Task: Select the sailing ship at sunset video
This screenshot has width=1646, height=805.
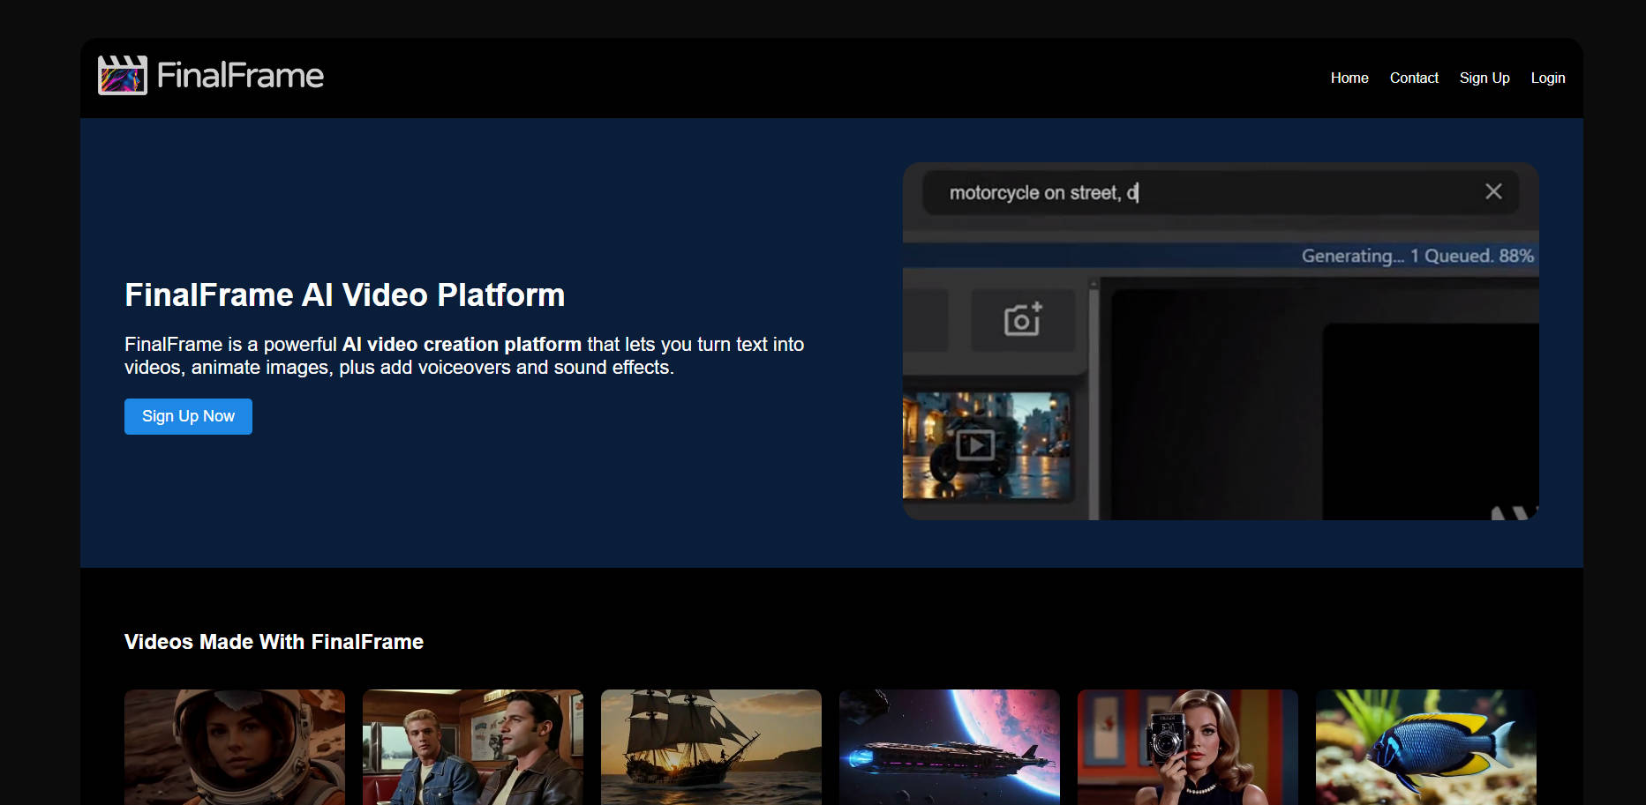Action: pos(711,747)
